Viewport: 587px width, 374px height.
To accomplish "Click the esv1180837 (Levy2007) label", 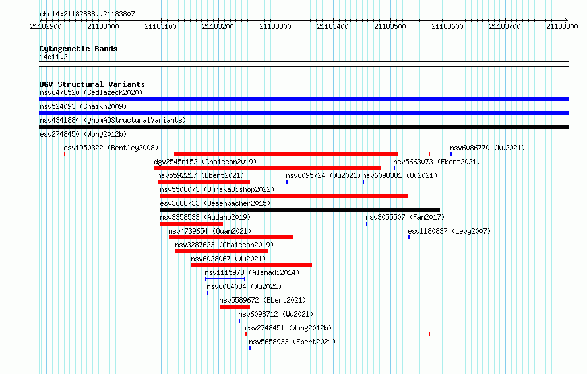I will 449,231.
